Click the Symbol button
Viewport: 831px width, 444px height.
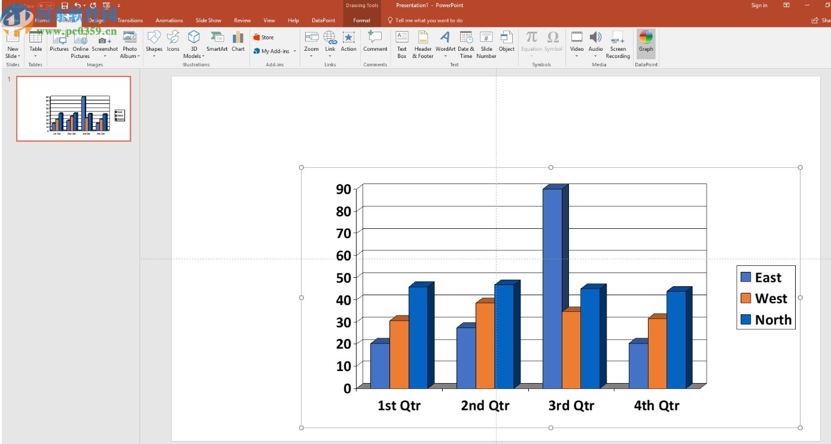(553, 41)
